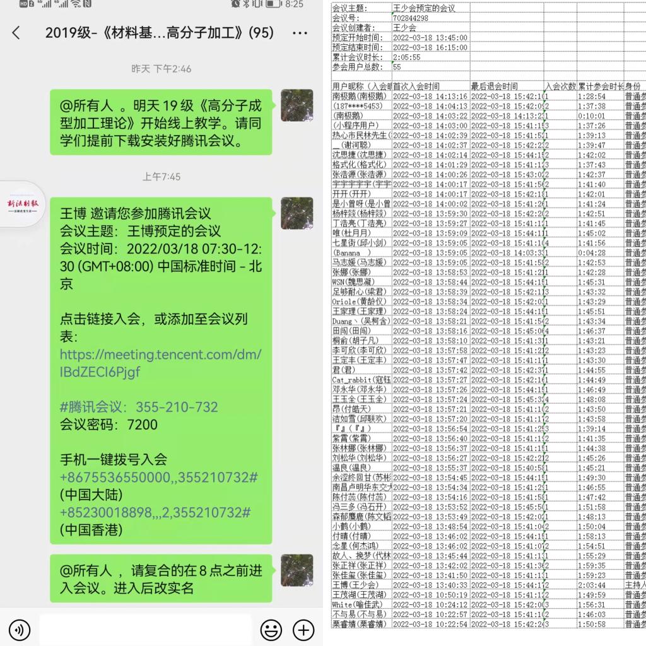Tap the Wi-Fi icon in the status bar
Screen dimensions: 646x646
76,4
